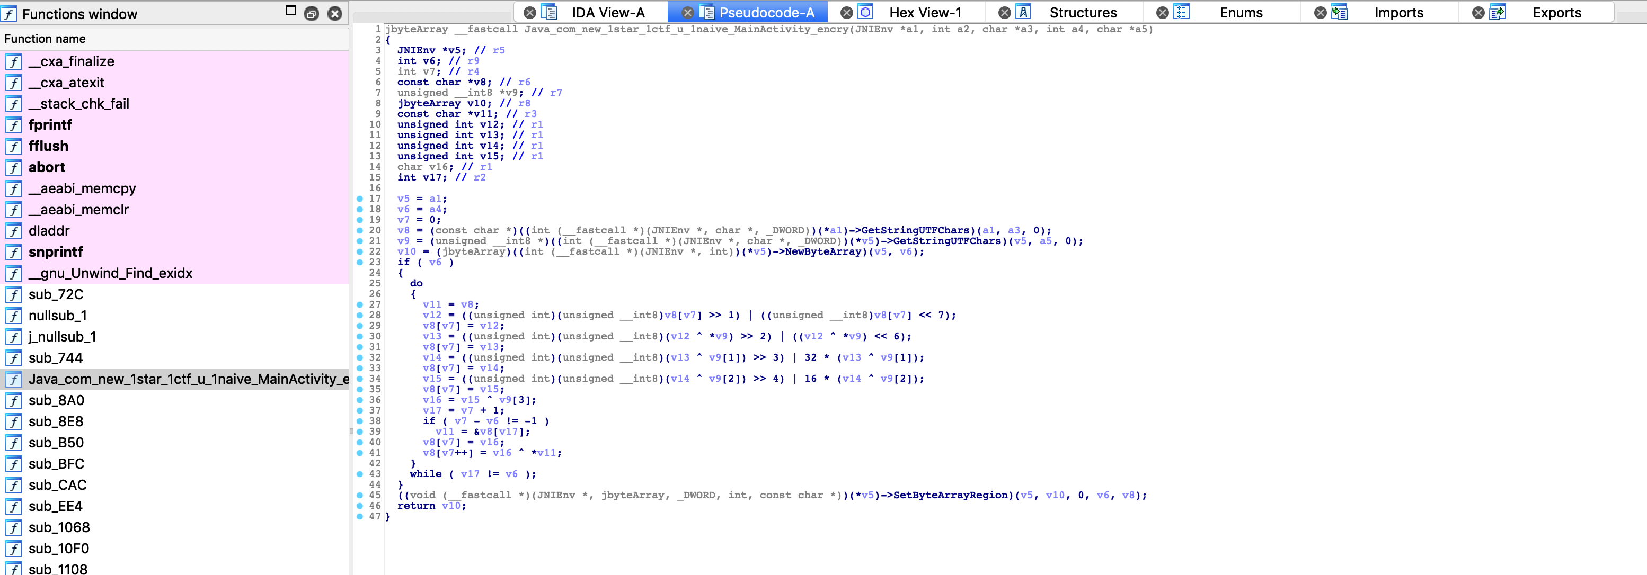Close the Functions window panel

335,13
